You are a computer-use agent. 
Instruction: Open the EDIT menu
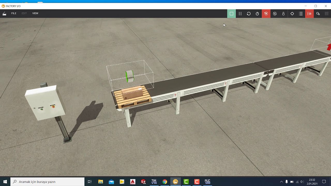[x=24, y=13]
